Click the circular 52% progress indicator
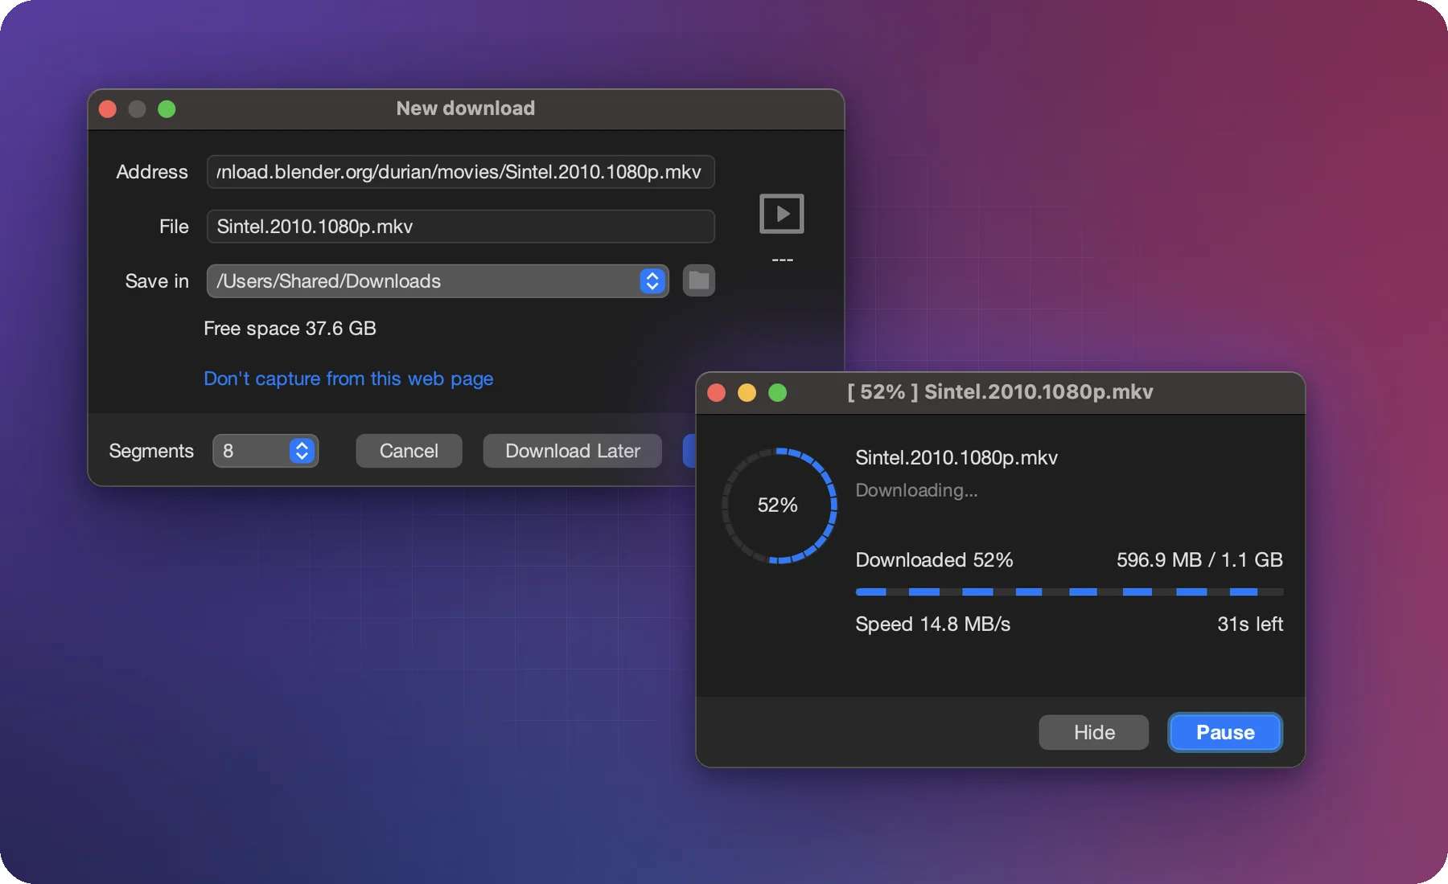1448x884 pixels. (779, 505)
